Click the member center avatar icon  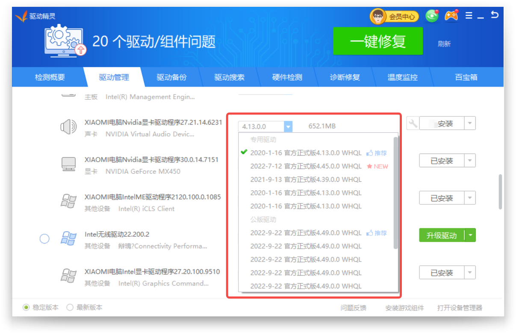coord(377,17)
